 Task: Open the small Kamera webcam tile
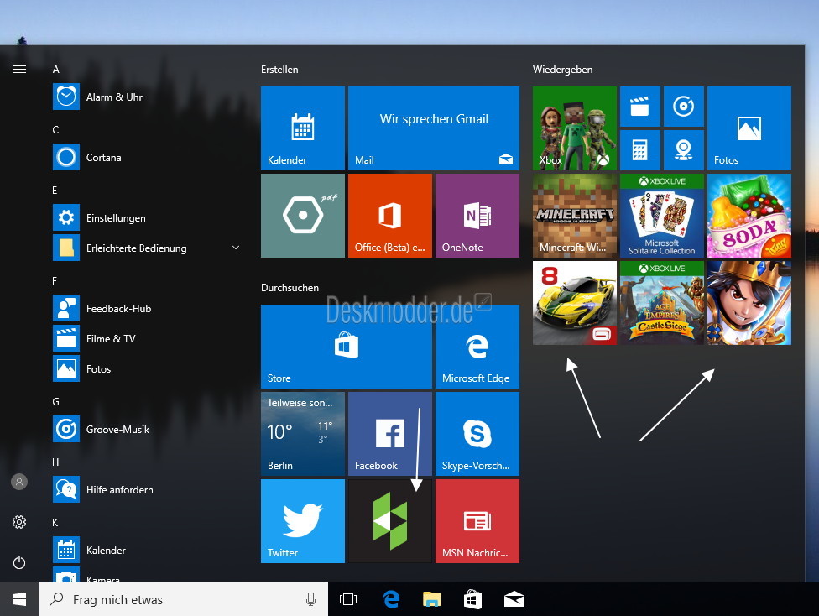click(683, 150)
